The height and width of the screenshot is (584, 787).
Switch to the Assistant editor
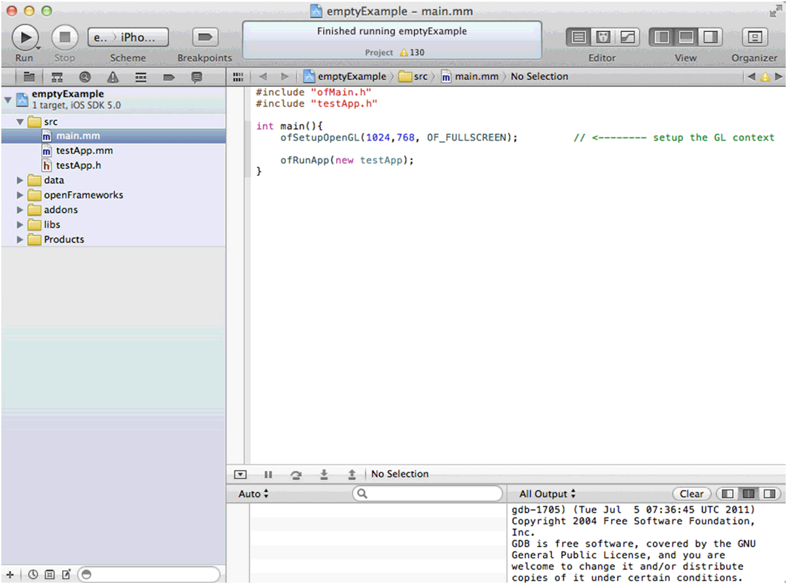pos(603,37)
